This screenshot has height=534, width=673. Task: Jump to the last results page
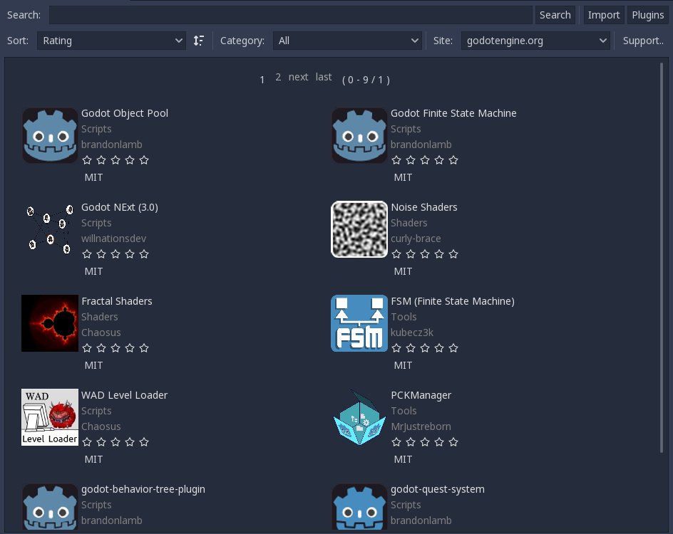[324, 77]
